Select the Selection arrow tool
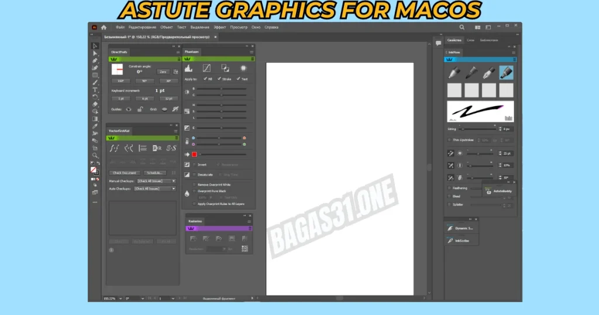The image size is (599, 315). point(95,46)
